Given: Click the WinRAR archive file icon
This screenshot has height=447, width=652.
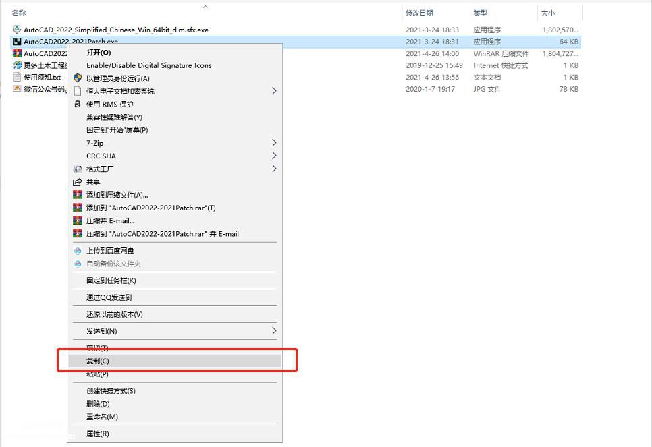Looking at the screenshot, I should (x=17, y=53).
